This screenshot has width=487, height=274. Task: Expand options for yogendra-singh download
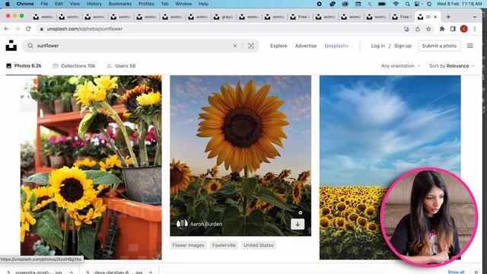point(72,272)
